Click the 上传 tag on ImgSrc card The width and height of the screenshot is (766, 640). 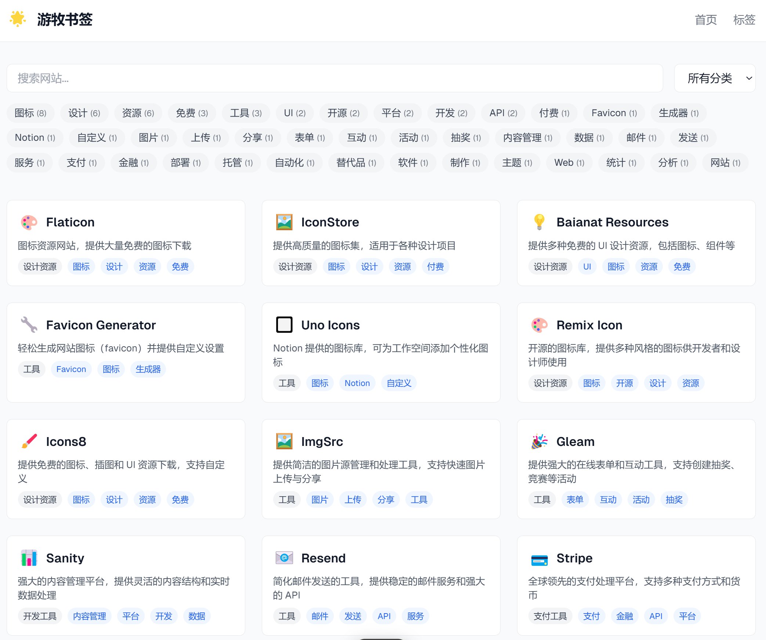click(x=353, y=500)
